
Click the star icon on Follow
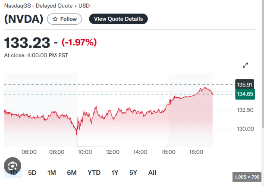click(55, 19)
